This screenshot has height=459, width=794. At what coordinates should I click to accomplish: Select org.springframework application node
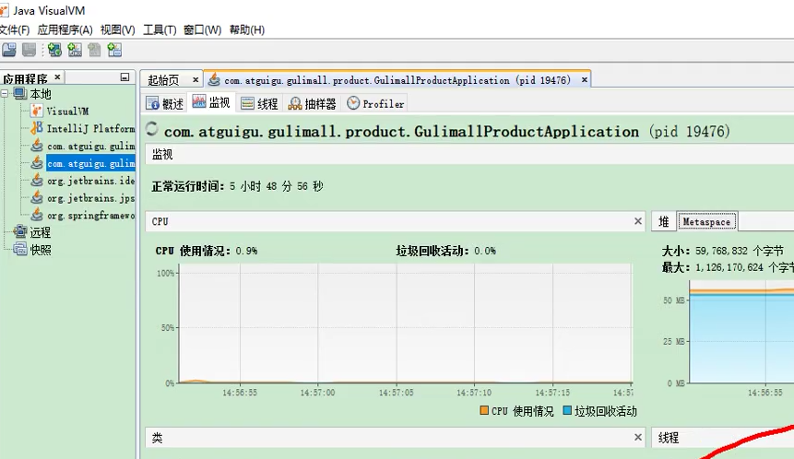[x=90, y=215]
